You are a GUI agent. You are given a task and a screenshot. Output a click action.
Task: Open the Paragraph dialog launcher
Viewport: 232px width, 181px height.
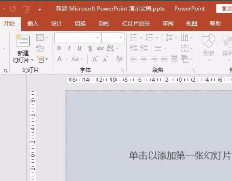tap(193, 71)
